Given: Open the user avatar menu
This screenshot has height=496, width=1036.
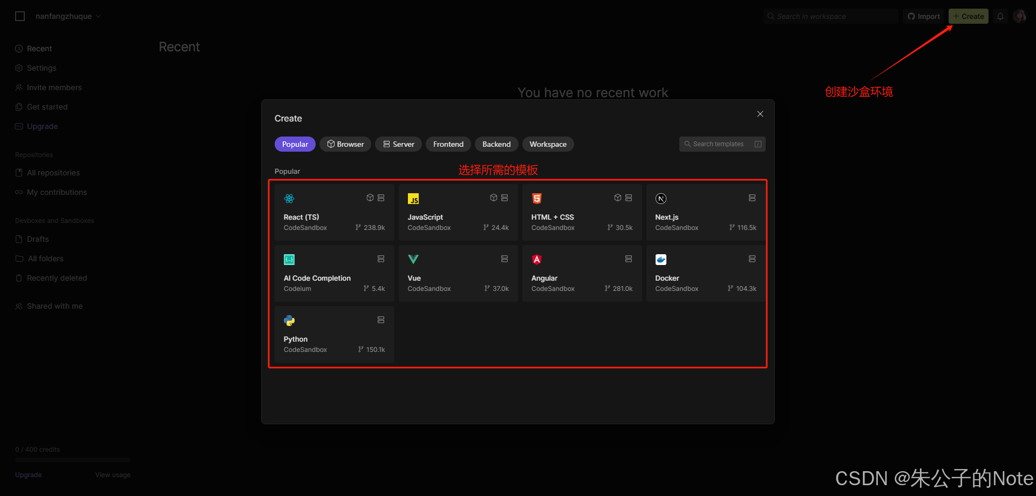Looking at the screenshot, I should click(x=1019, y=16).
